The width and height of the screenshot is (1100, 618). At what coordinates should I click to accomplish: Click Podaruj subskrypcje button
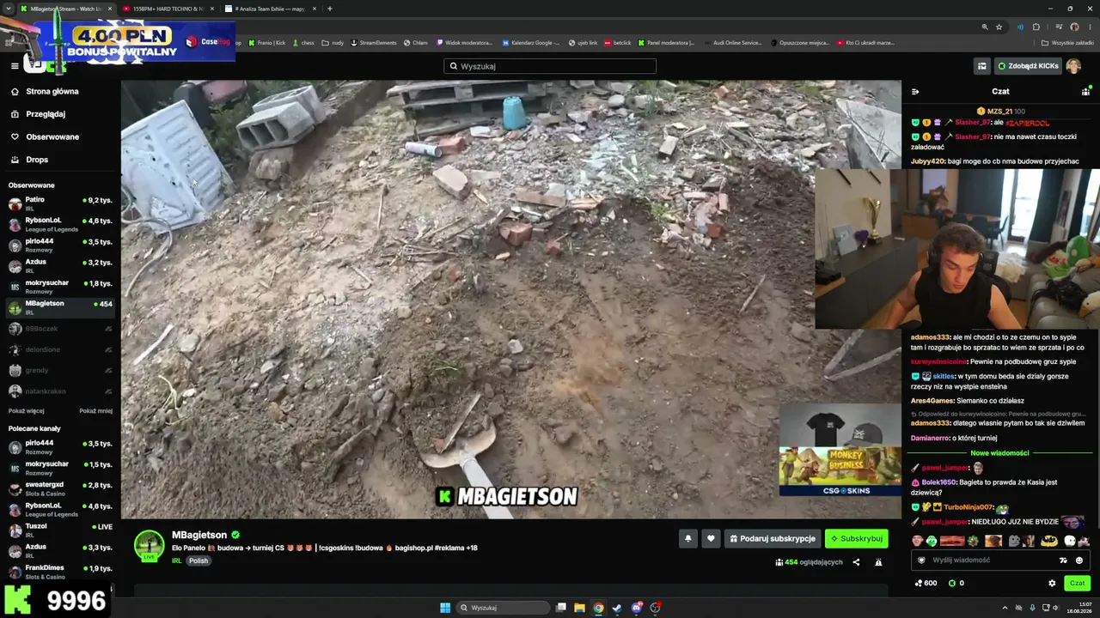[772, 538]
